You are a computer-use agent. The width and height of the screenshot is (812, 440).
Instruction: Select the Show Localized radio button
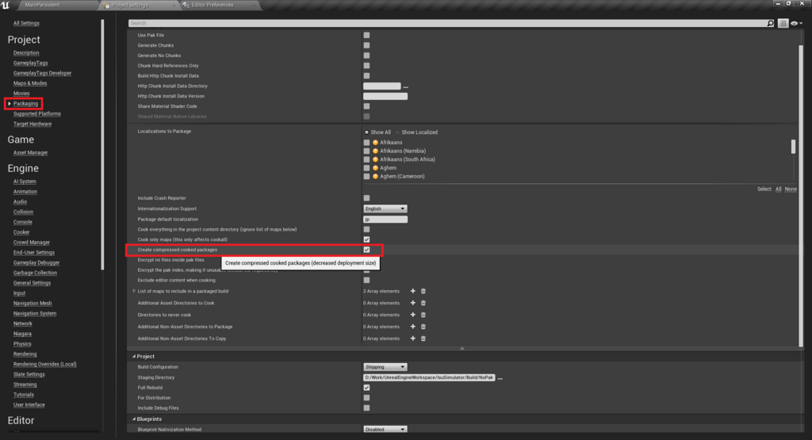[398, 132]
